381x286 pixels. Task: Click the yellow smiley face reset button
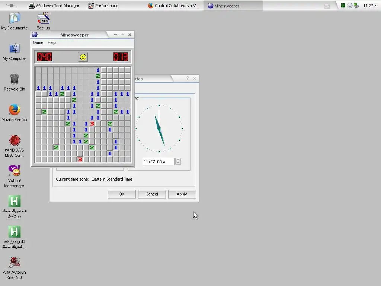[x=83, y=57]
